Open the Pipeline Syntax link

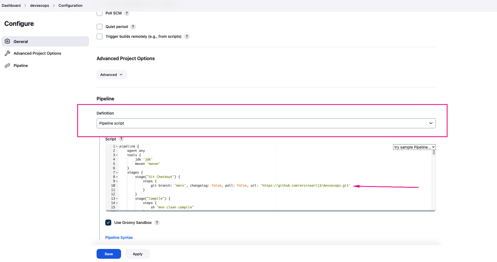119,238
